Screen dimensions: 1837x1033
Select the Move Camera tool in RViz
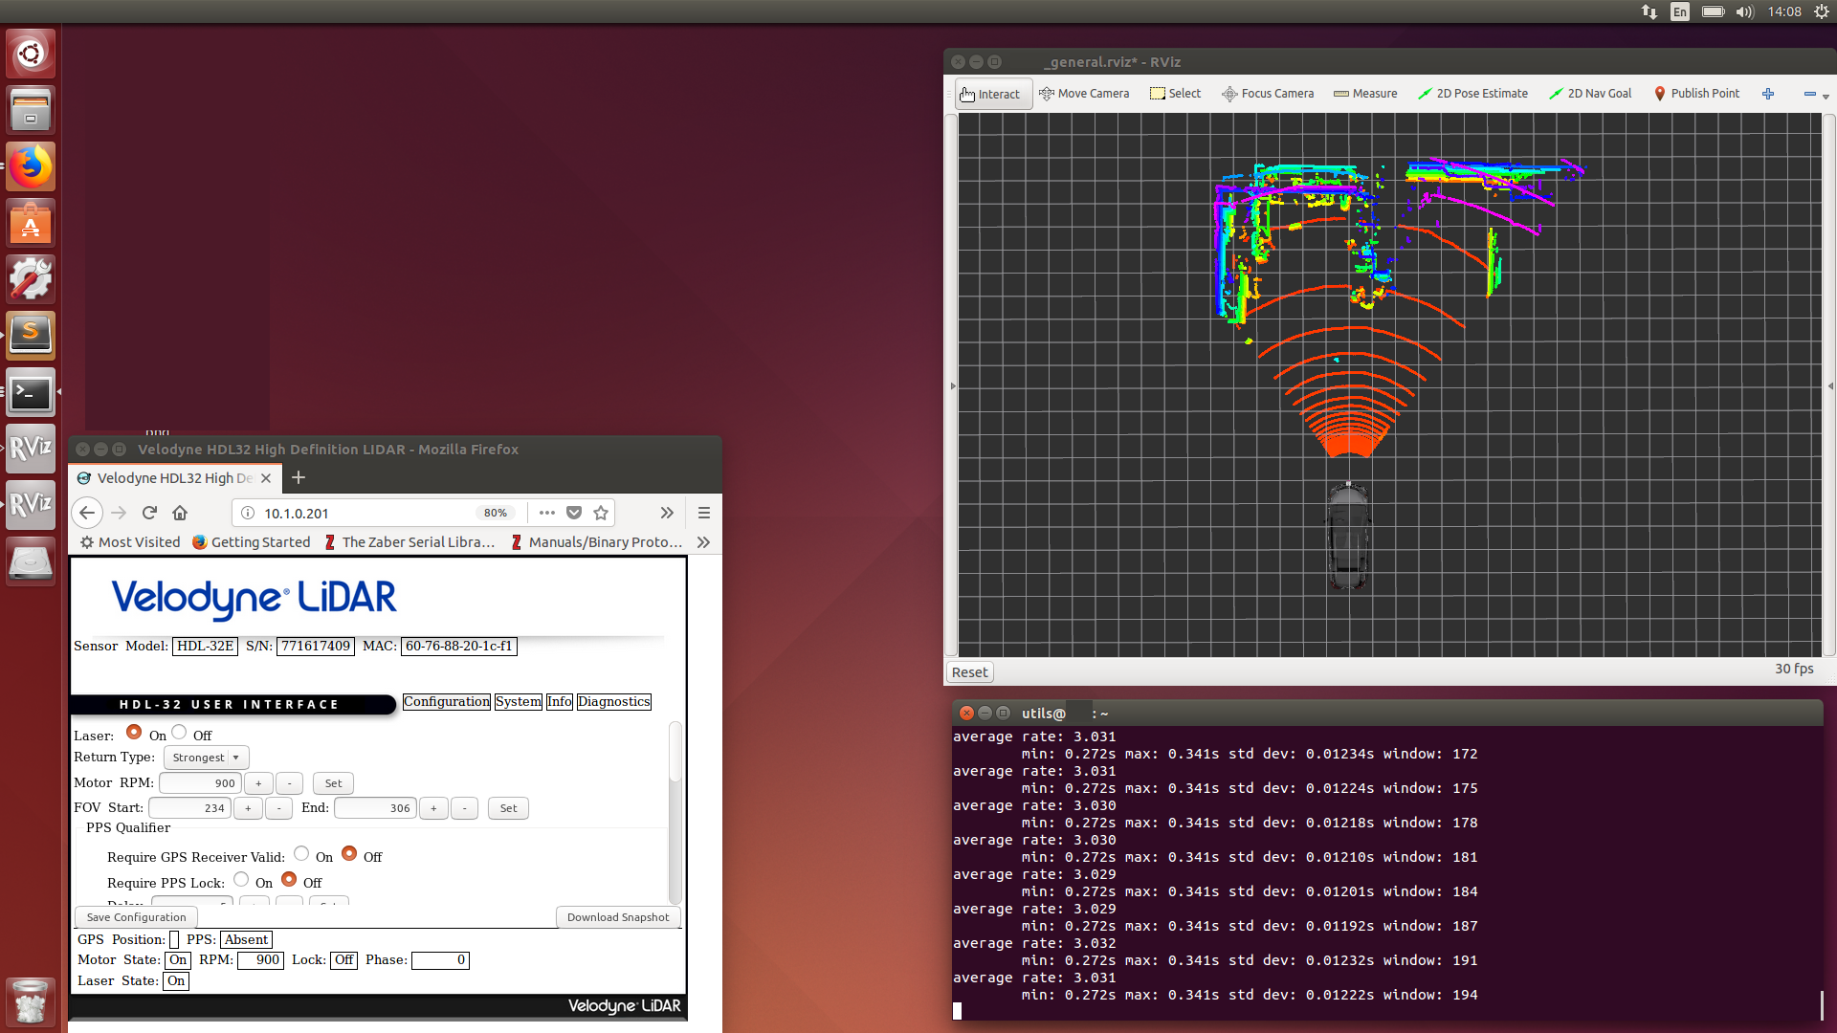(1084, 94)
